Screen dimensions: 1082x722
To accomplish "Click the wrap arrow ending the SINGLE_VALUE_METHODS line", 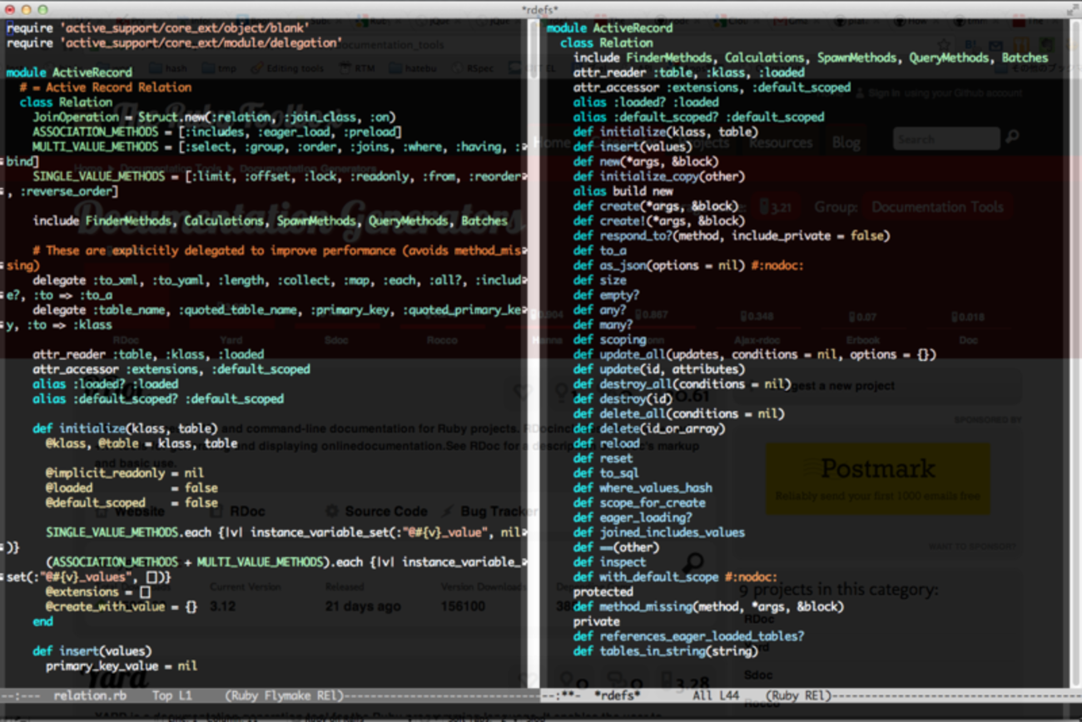I will 522,177.
